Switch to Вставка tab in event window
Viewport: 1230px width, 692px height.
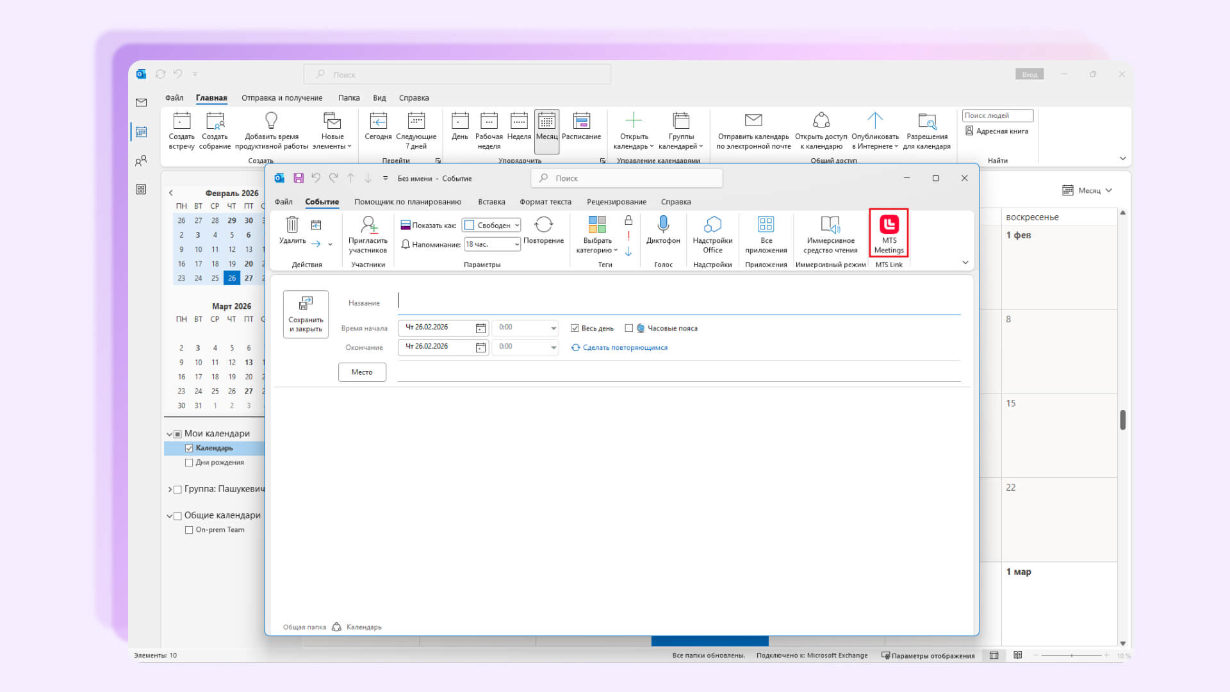pyautogui.click(x=491, y=202)
